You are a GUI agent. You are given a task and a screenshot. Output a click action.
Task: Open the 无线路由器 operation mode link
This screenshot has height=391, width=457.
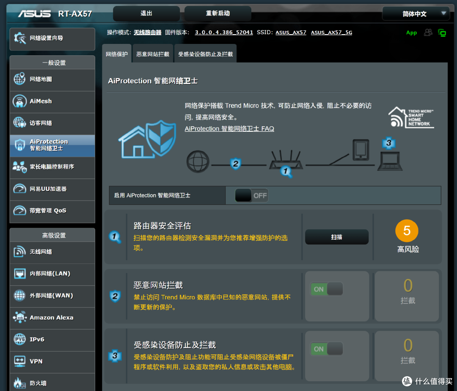coord(148,32)
